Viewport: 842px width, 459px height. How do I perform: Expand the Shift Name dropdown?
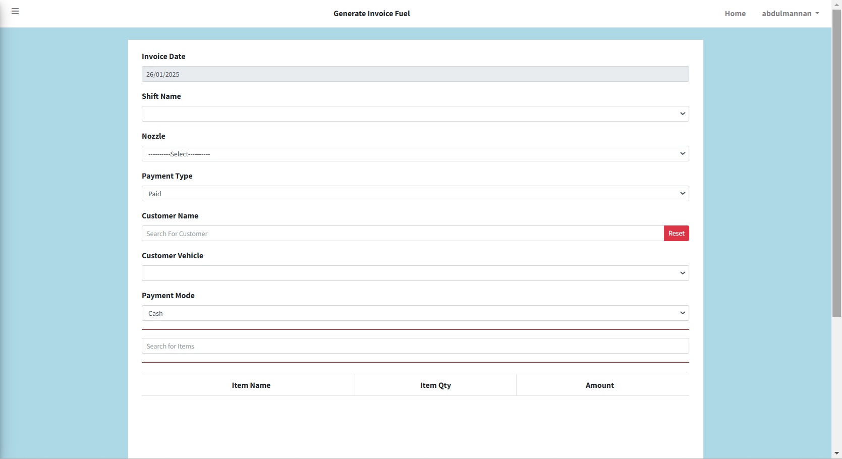pos(415,114)
